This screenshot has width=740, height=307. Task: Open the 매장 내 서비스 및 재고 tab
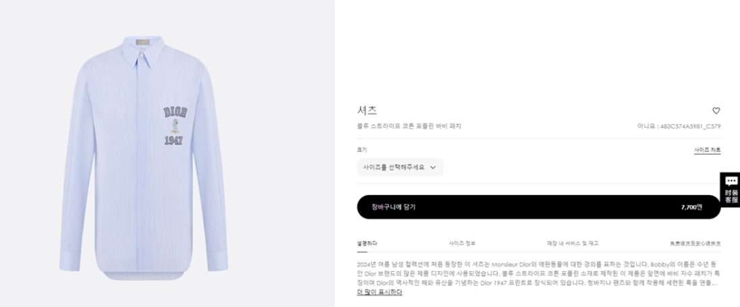573,243
